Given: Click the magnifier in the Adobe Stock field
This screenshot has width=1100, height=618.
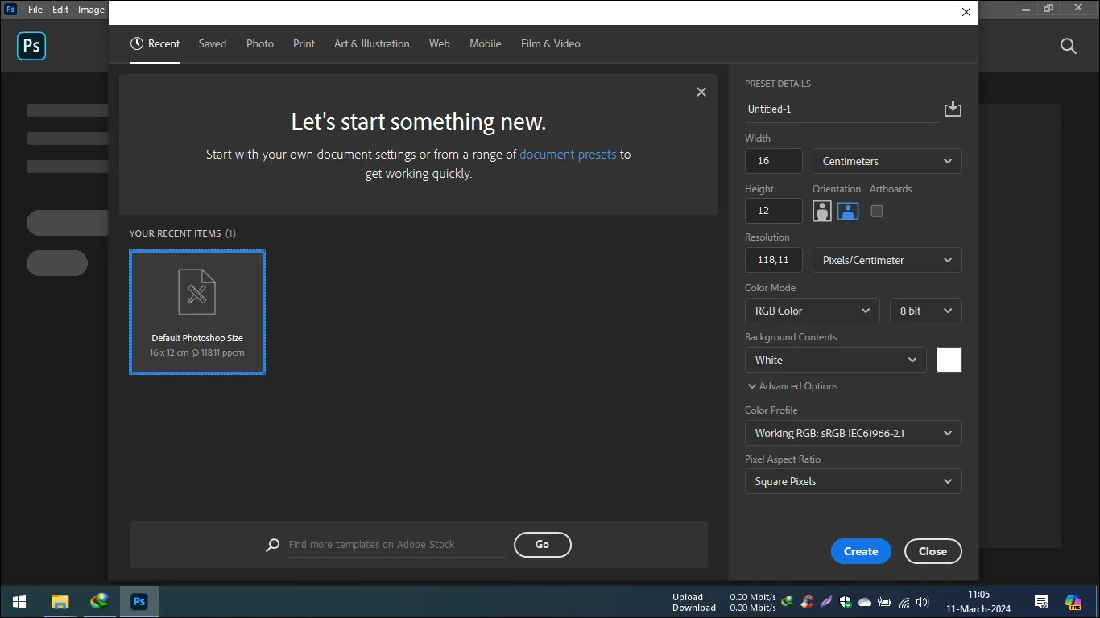Looking at the screenshot, I should tap(272, 545).
